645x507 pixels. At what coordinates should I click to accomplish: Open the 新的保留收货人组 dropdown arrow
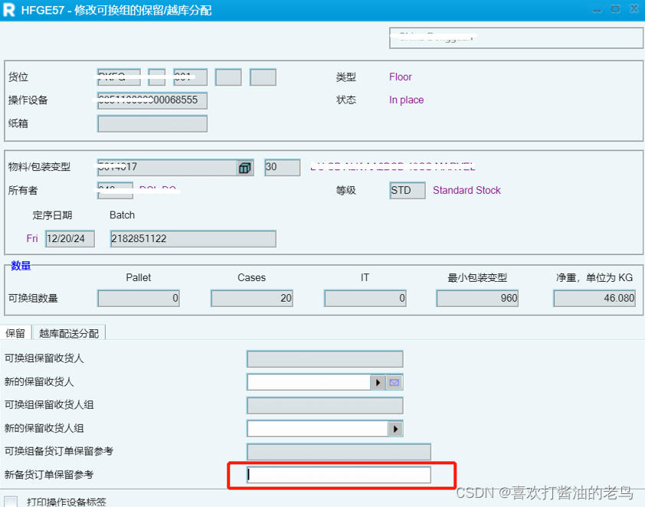point(395,428)
